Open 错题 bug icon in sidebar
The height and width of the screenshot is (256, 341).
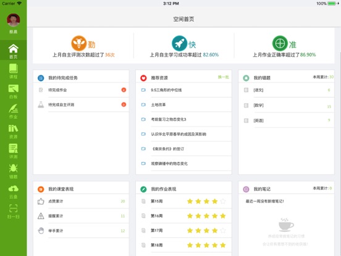13,171
